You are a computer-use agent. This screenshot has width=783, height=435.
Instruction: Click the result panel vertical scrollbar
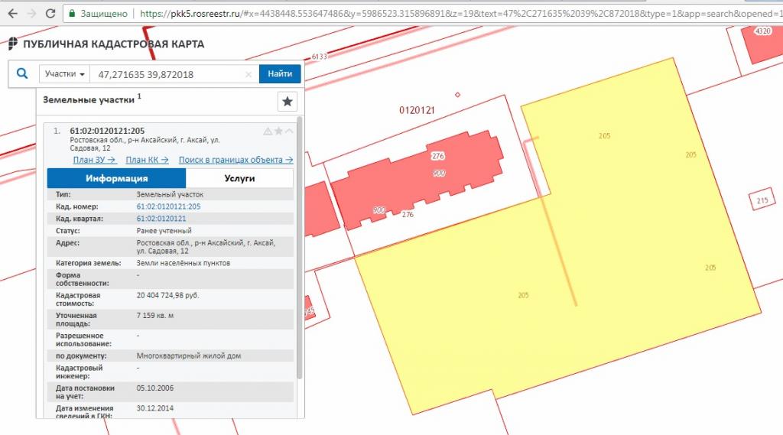300,247
